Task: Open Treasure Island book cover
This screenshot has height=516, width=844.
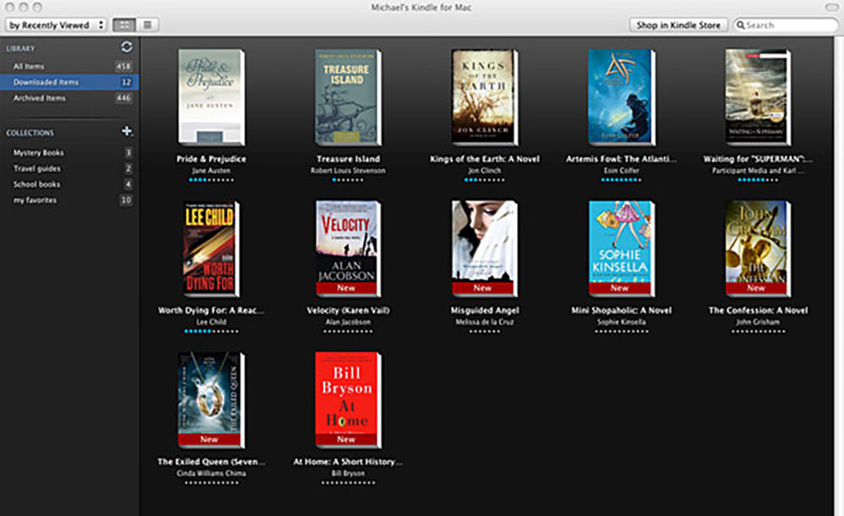Action: click(349, 97)
